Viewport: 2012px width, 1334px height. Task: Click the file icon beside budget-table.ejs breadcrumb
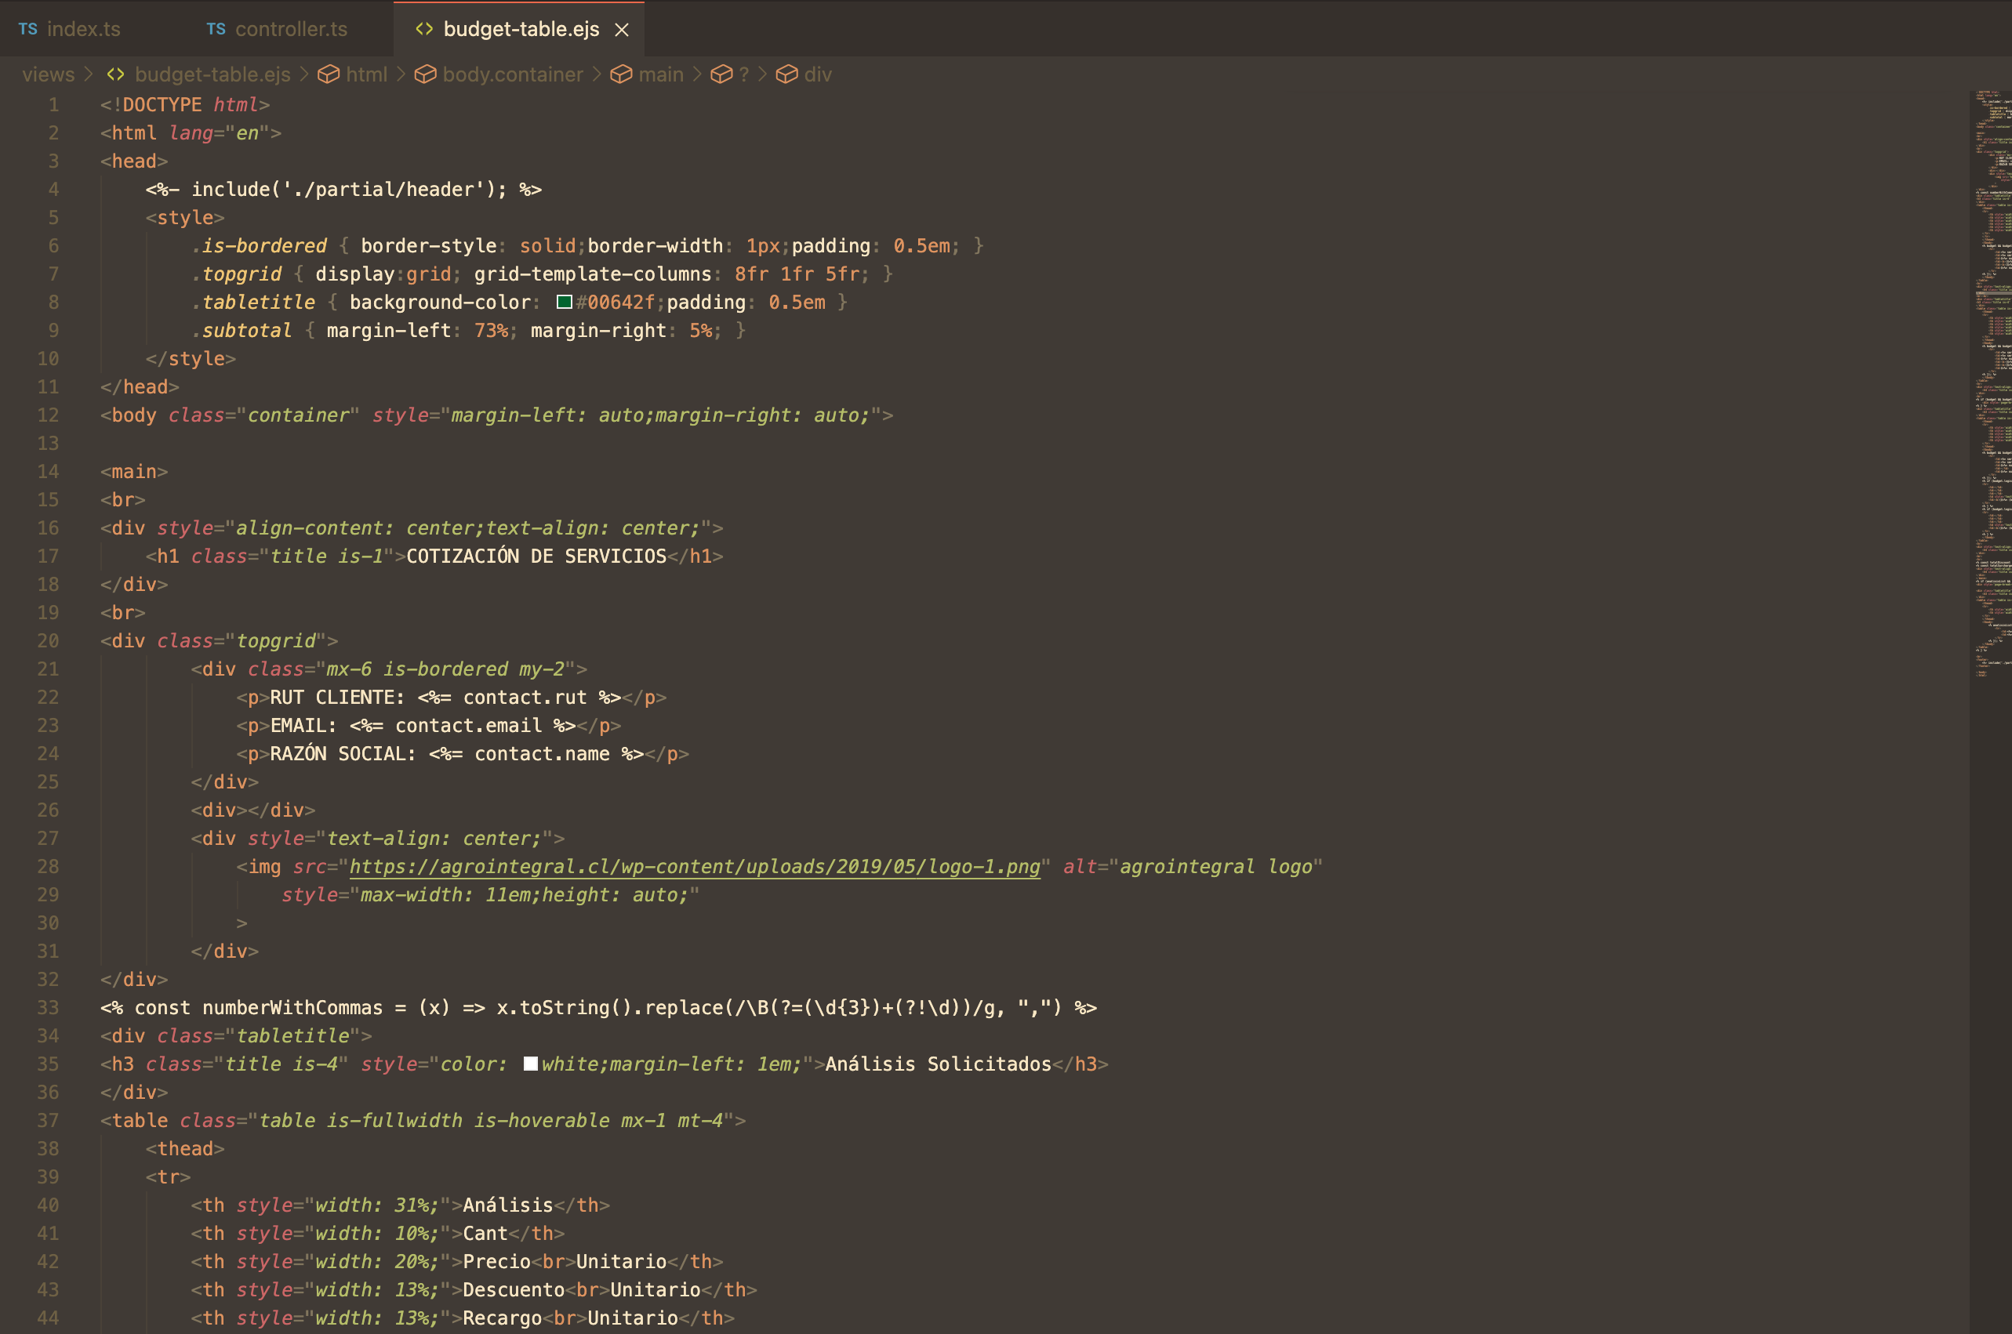117,74
